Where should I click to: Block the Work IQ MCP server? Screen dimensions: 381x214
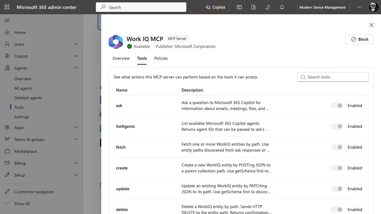[x=360, y=39]
